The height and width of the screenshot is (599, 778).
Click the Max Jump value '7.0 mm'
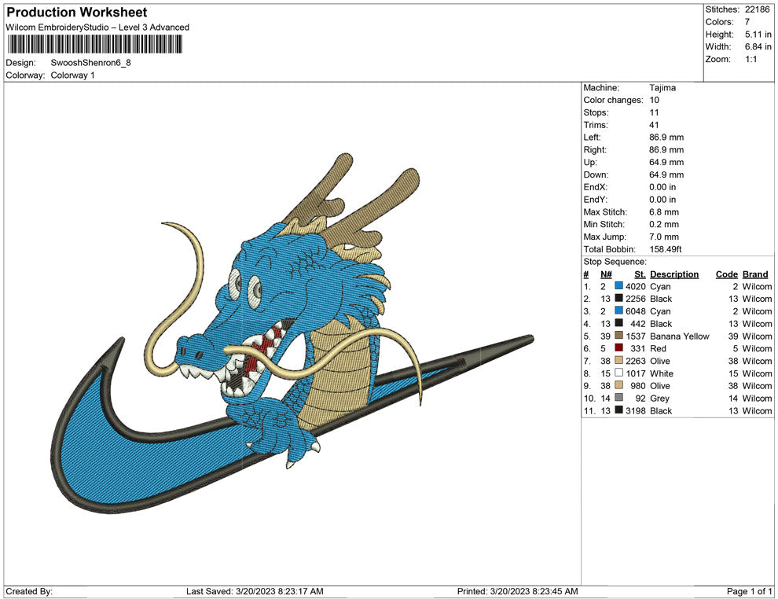point(664,237)
